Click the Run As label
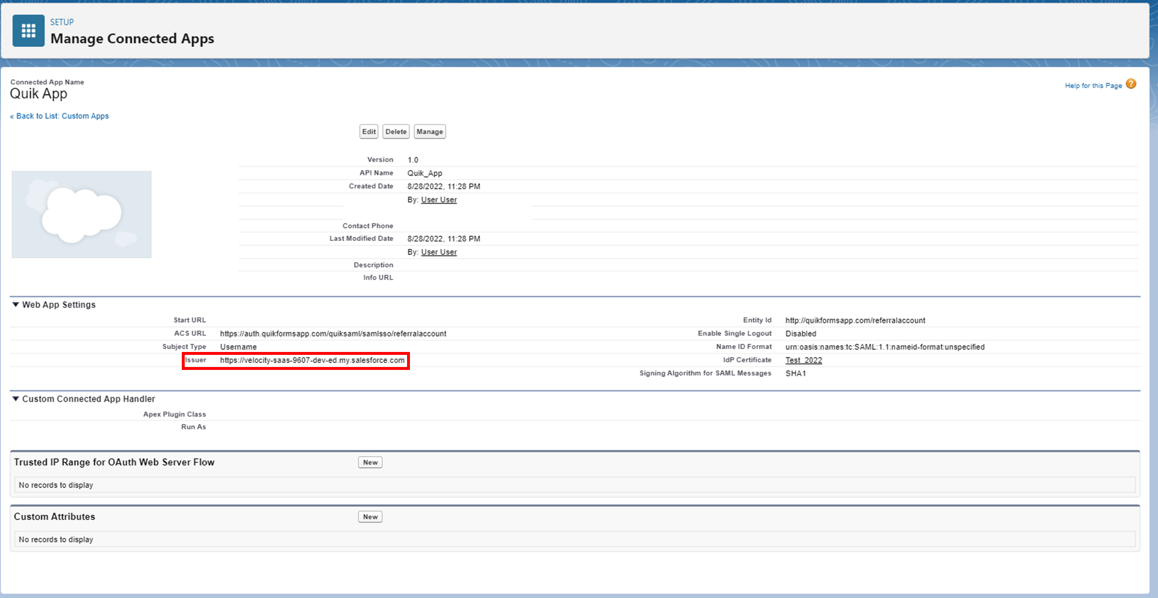Image resolution: width=1158 pixels, height=598 pixels. pyautogui.click(x=193, y=427)
